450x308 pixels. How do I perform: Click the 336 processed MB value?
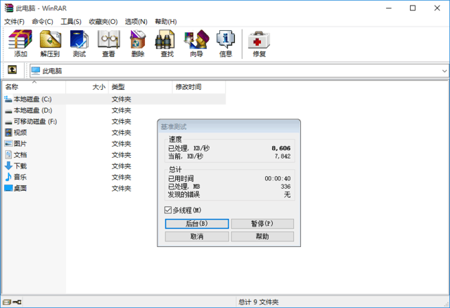point(285,187)
